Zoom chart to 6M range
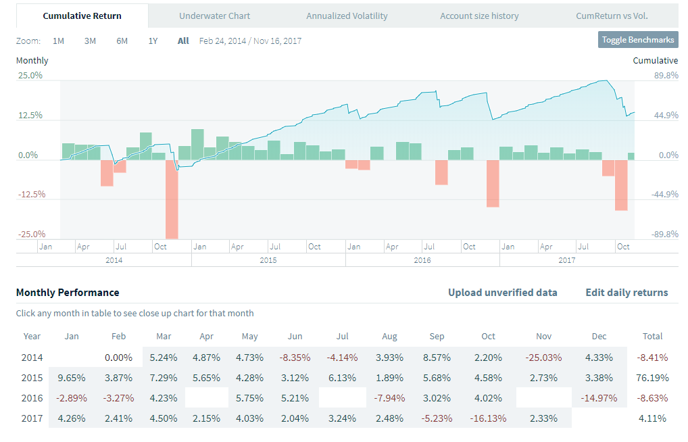 tap(122, 41)
